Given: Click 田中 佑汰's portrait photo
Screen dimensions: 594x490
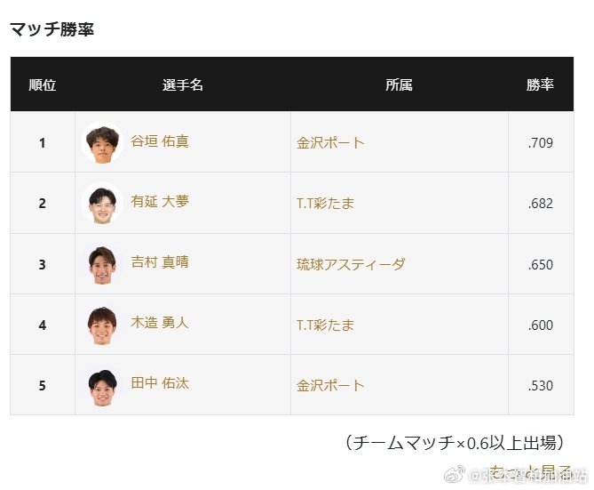Looking at the screenshot, I should pyautogui.click(x=102, y=385).
